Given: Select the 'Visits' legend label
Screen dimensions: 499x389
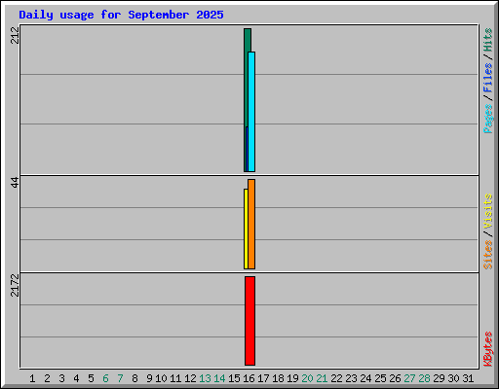Looking at the screenshot, I should tap(487, 211).
